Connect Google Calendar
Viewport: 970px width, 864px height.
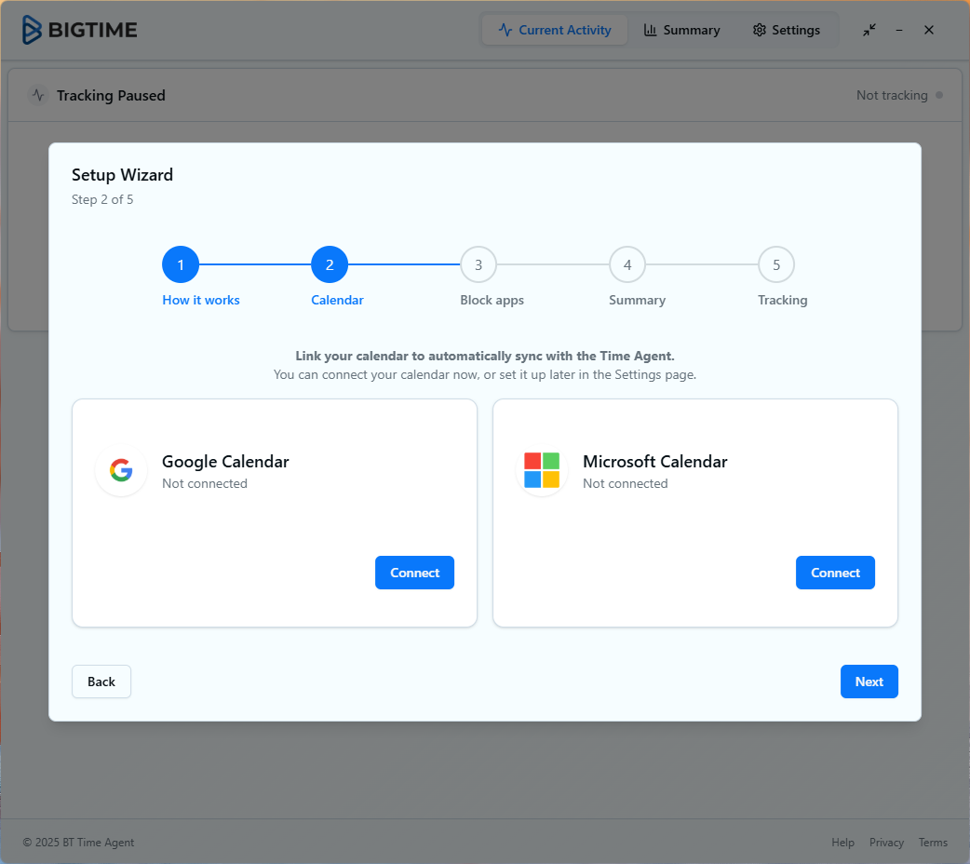click(x=414, y=573)
